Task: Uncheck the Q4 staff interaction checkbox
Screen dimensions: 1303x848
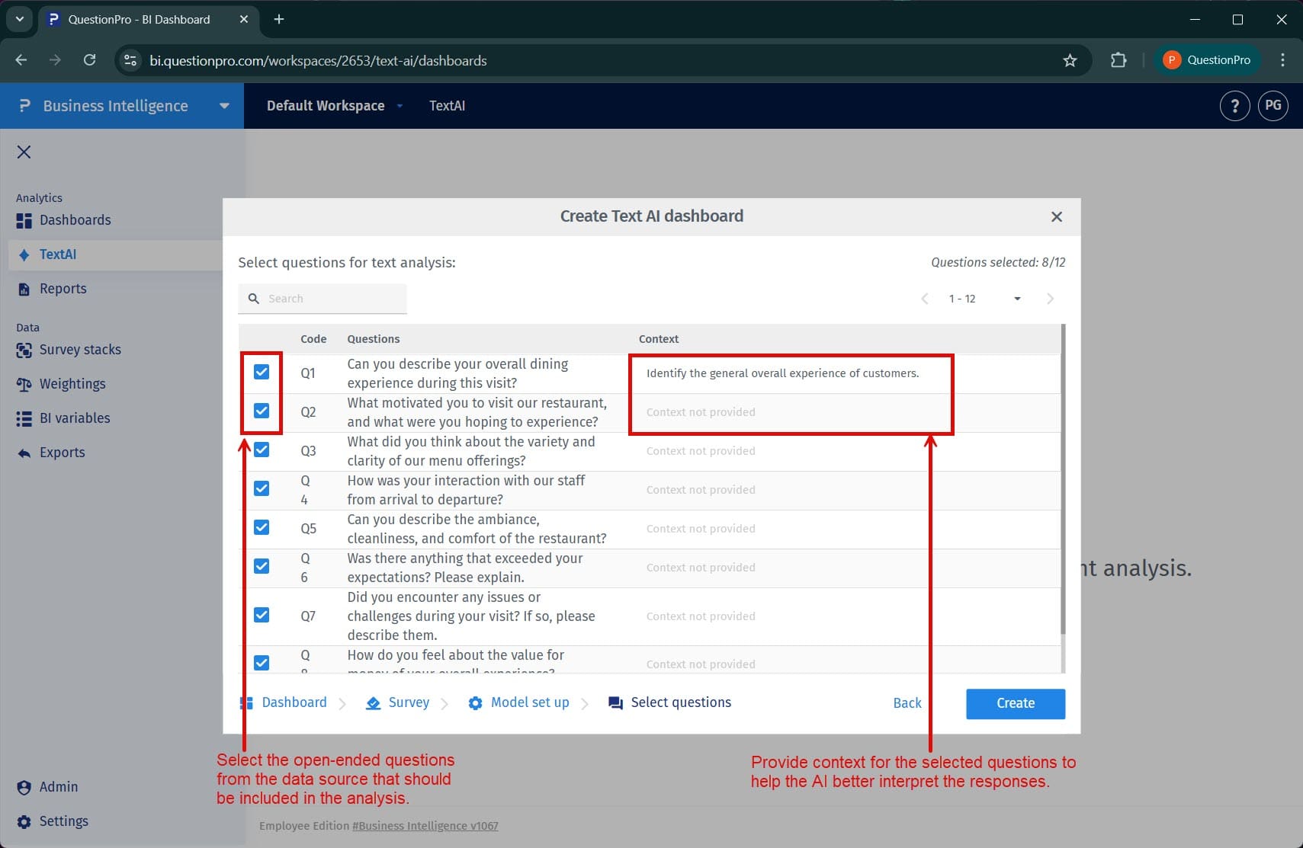Action: coord(262,488)
